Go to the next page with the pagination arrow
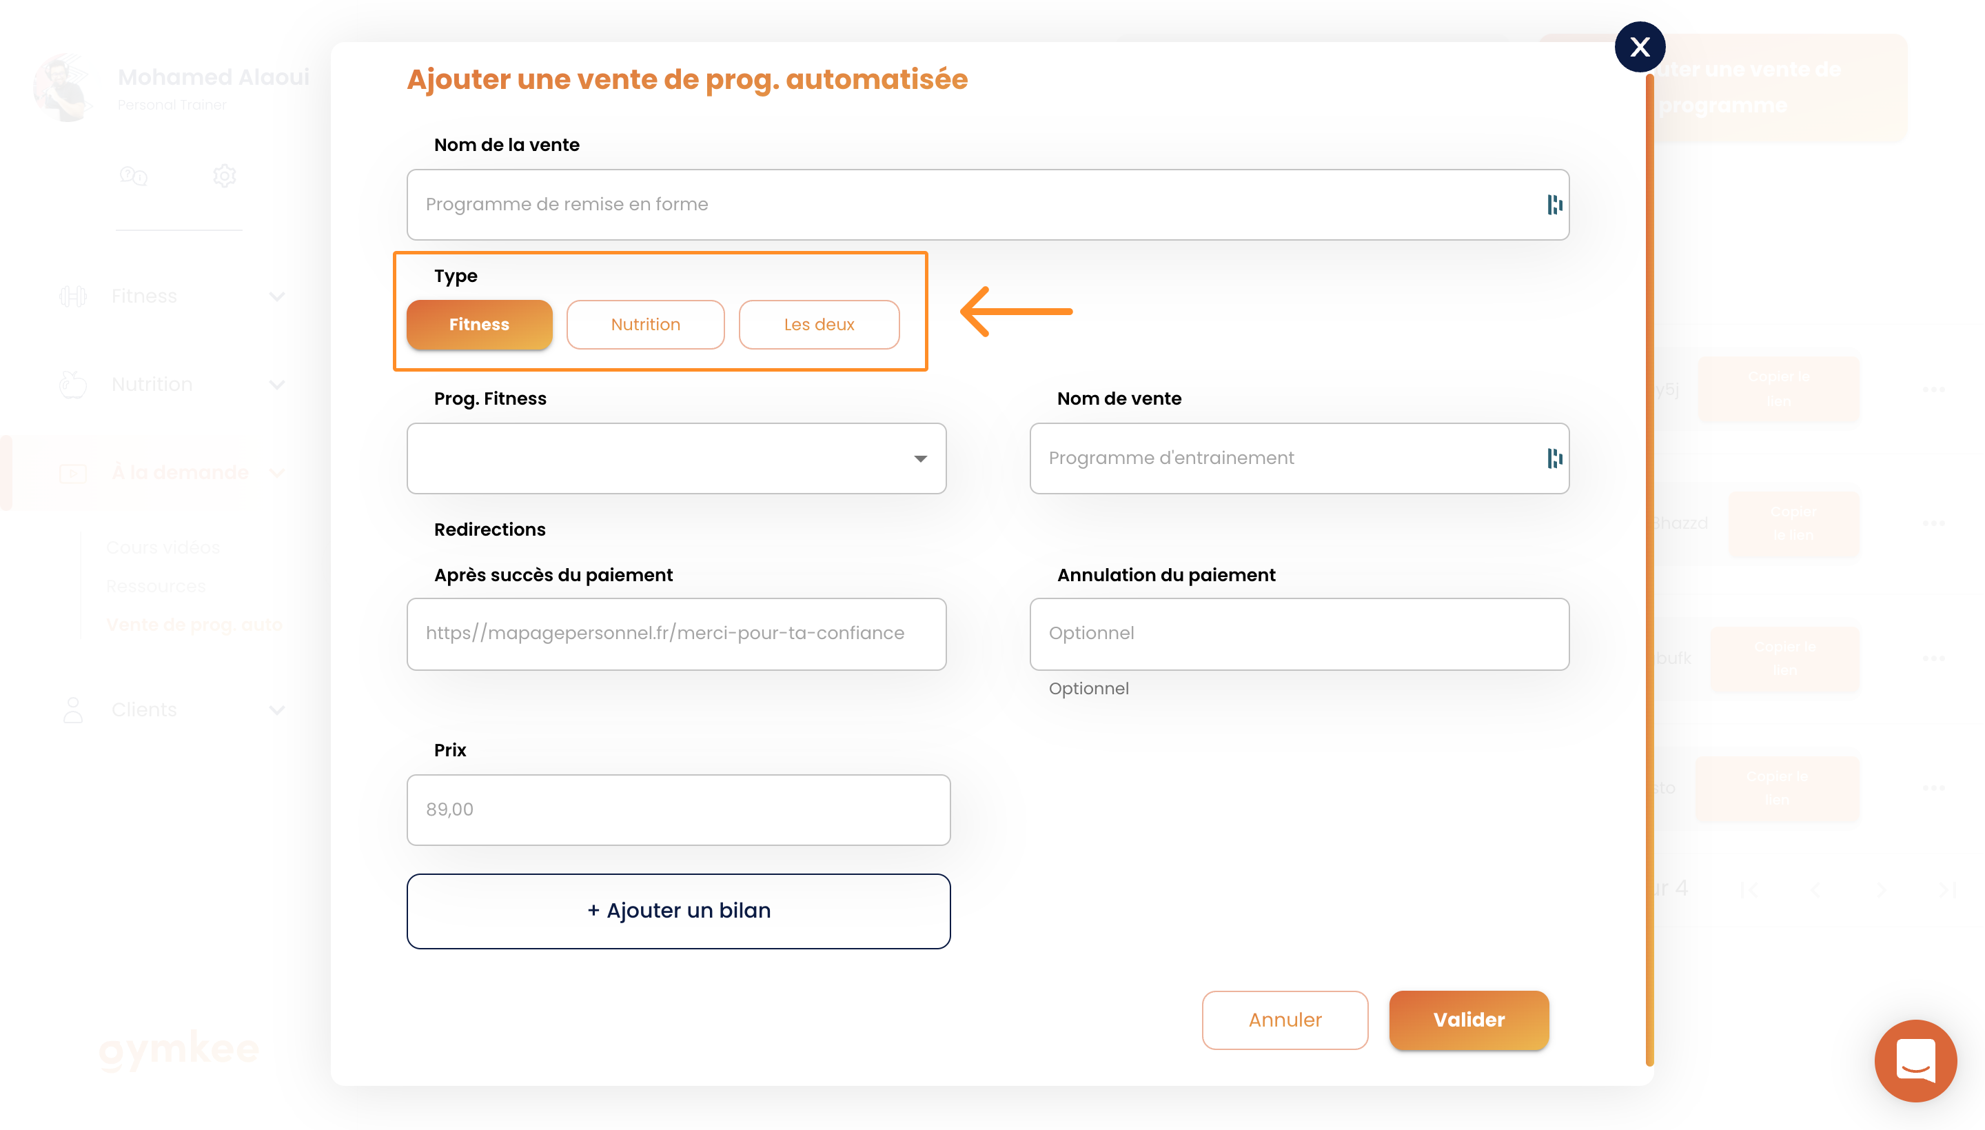1985x1130 pixels. point(1881,889)
